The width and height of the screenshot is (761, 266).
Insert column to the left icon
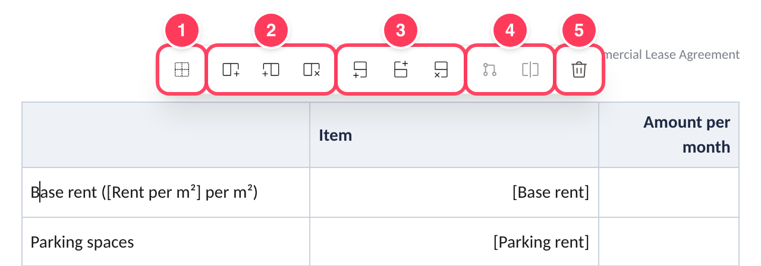[271, 69]
